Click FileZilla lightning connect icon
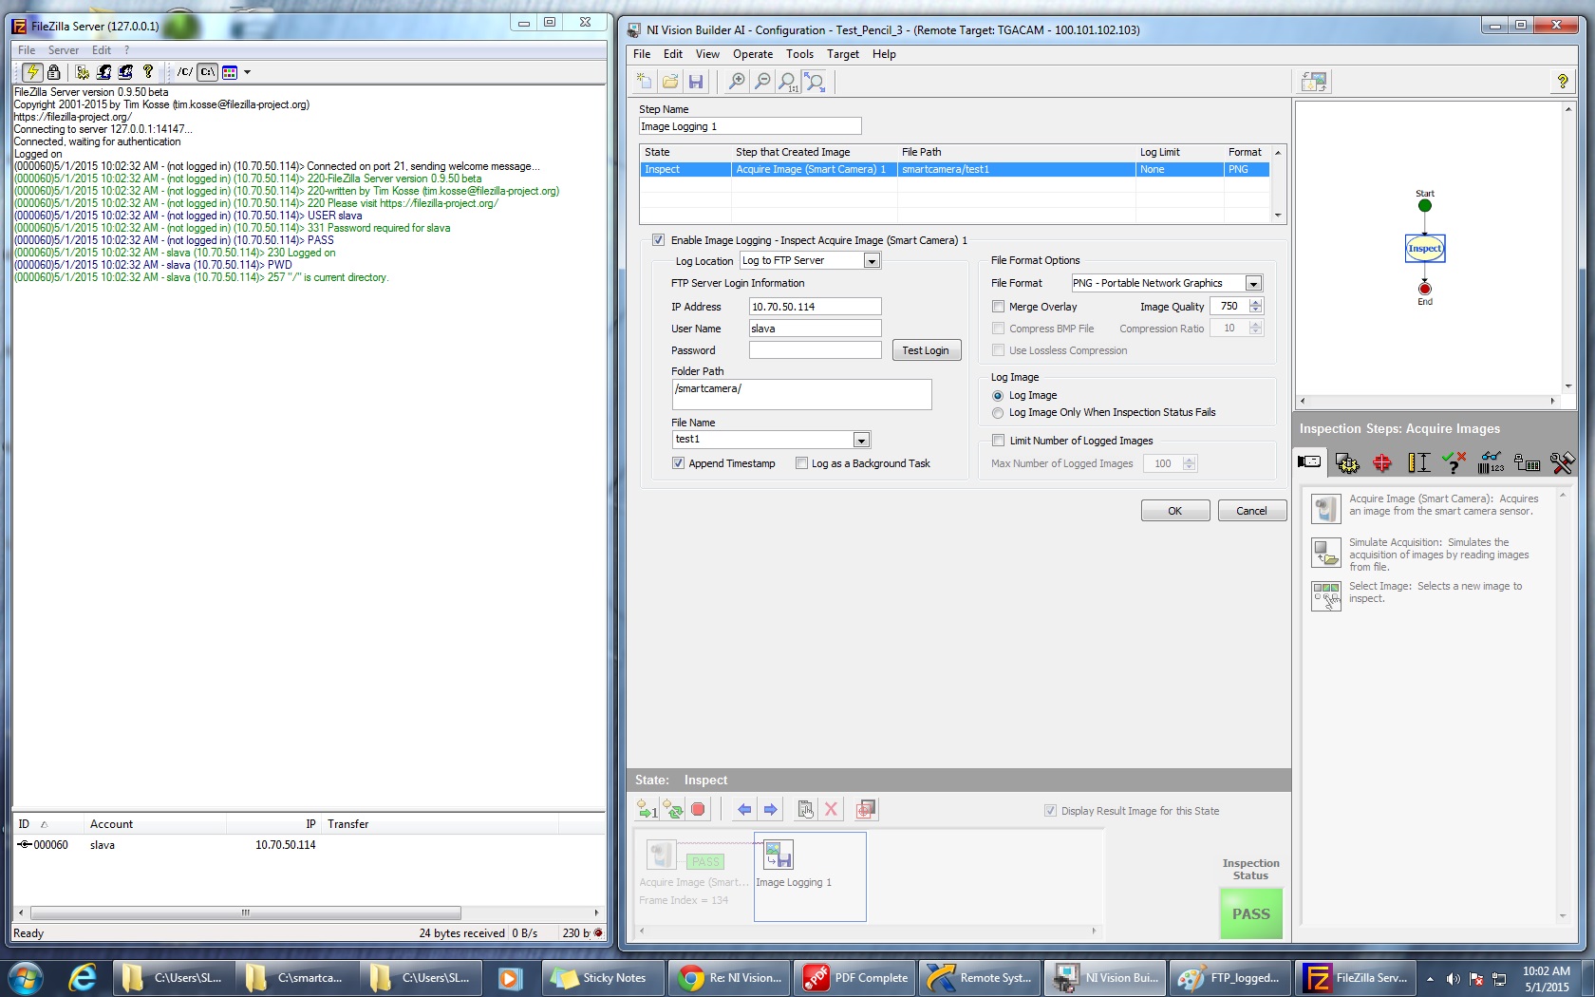 (32, 71)
